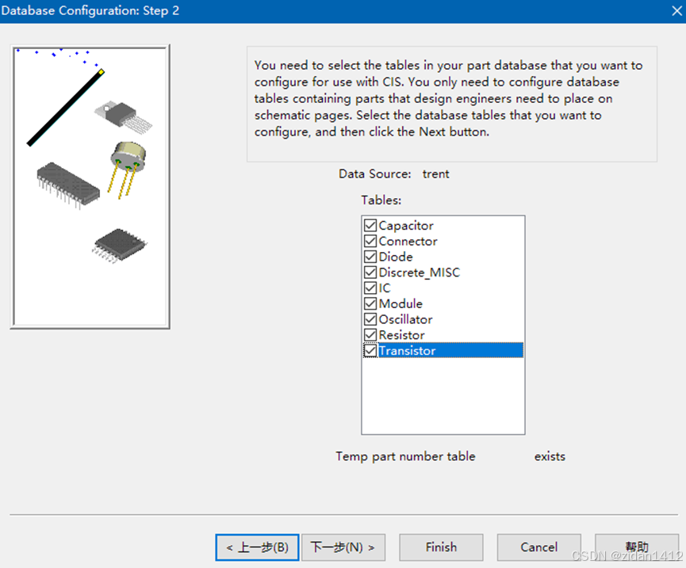686x568 pixels.
Task: Uncheck the Transistor table checkbox
Action: click(370, 351)
